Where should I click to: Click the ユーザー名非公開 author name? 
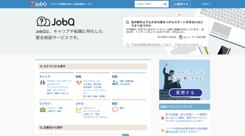tap(196, 37)
